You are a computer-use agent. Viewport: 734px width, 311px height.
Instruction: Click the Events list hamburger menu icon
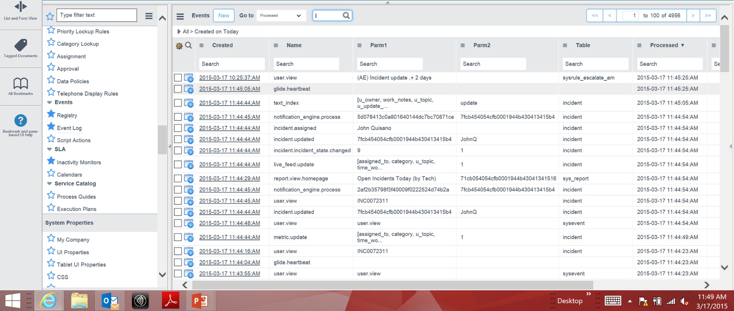coord(180,16)
